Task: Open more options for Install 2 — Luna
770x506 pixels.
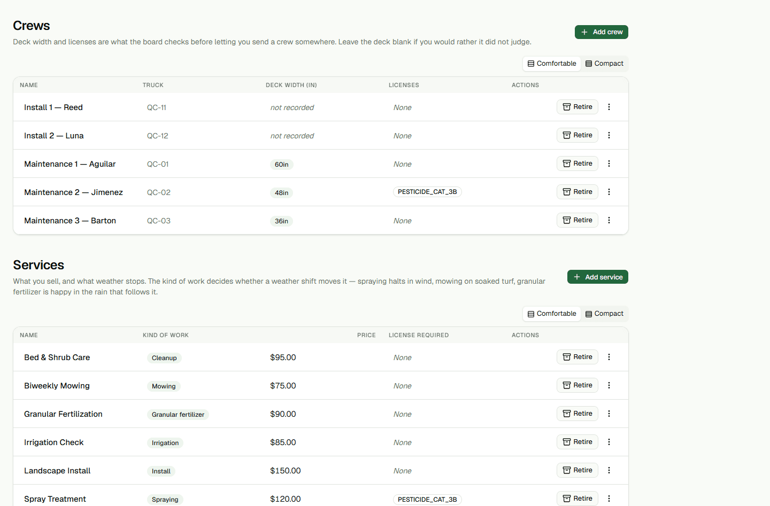Action: [609, 135]
